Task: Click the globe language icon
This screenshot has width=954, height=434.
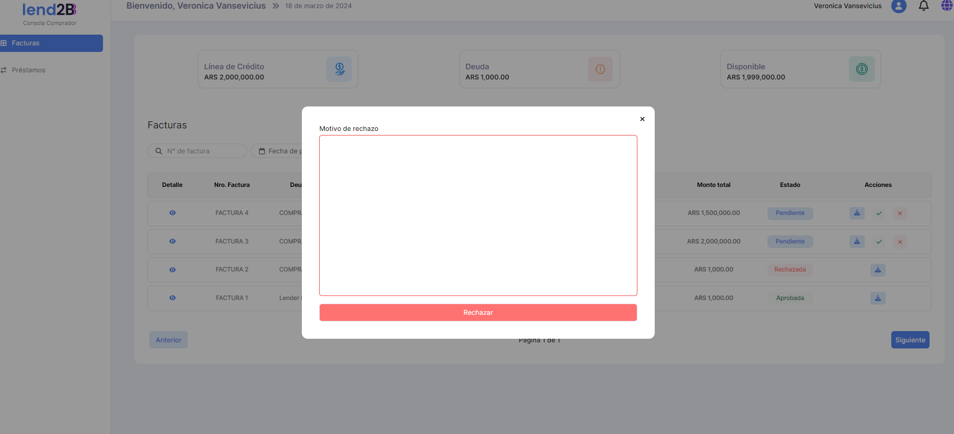Action: point(946,6)
